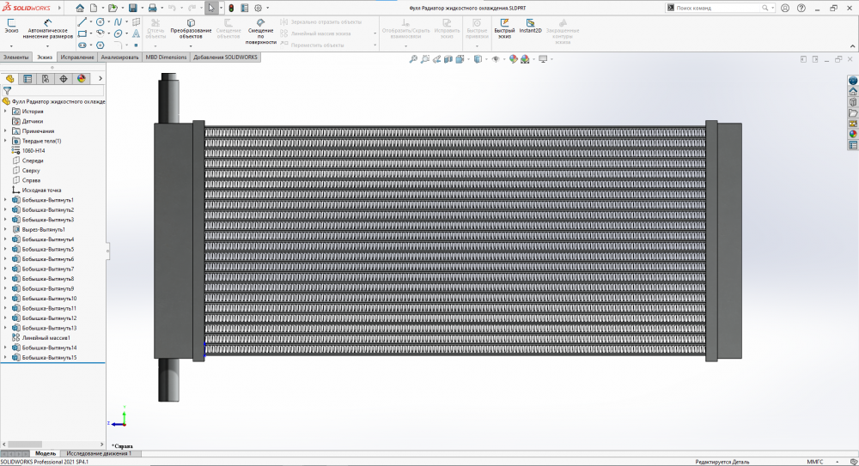
Task: Select the Line sketch tool
Action: coord(82,21)
